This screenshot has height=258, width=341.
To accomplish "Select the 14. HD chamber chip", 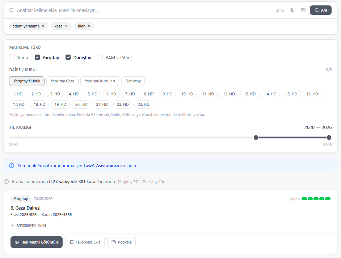I will 270,94.
